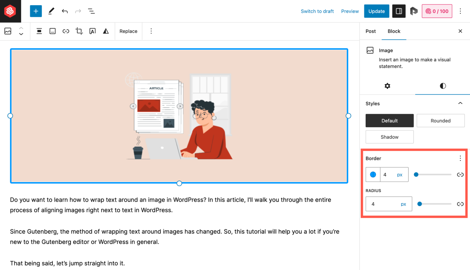The height and width of the screenshot is (270, 470).
Task: Select the pencil Tools icon
Action: coord(51,11)
